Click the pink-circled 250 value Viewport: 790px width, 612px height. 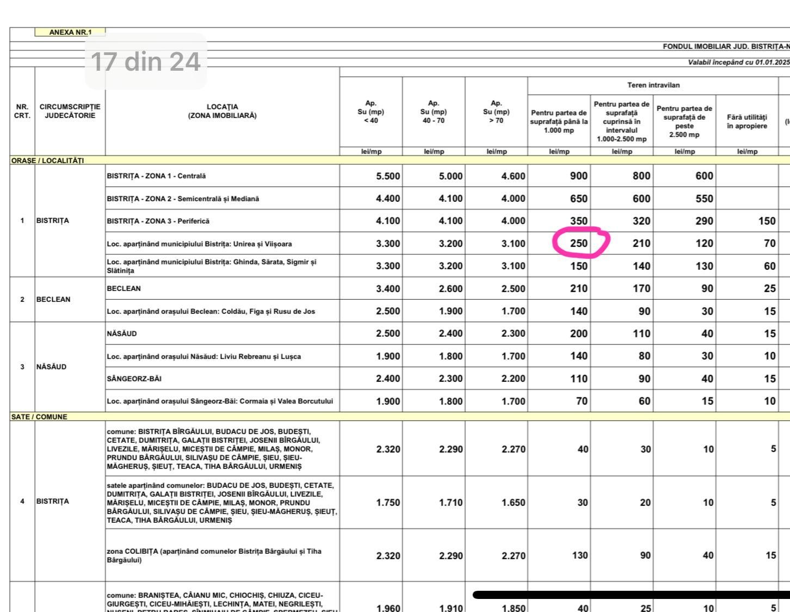579,243
